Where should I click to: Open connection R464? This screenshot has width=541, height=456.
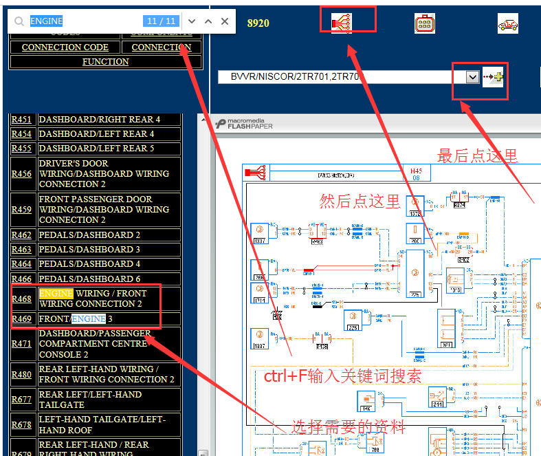point(21,264)
